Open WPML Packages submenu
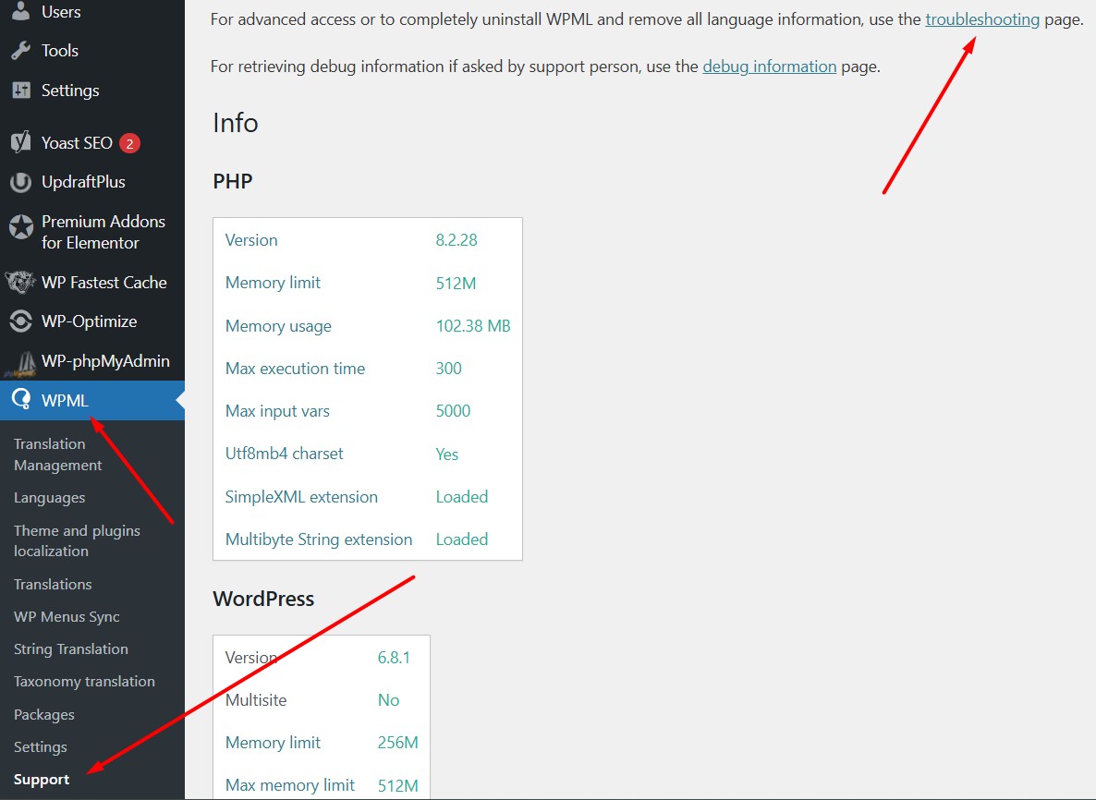Screen dimensions: 1096x800 (44, 714)
